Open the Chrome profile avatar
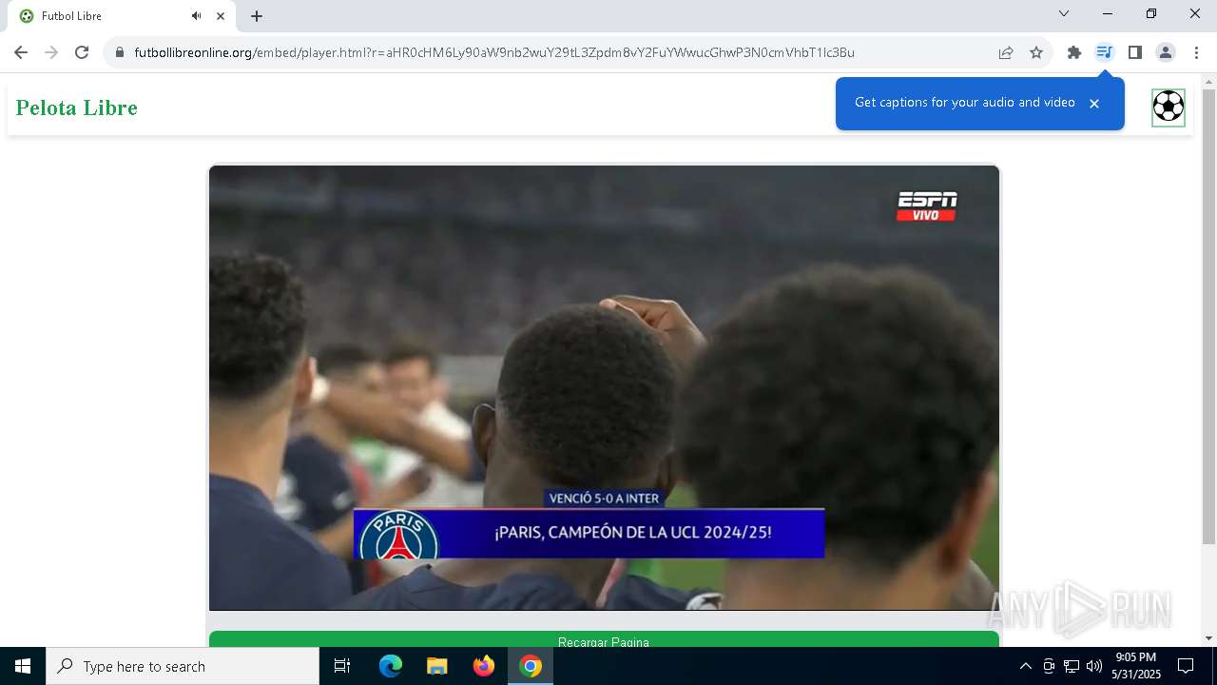 pos(1165,52)
